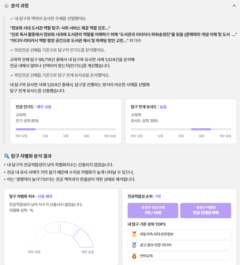This screenshot has height=265, width=240.
Task: Click the largest gauge segment near 매우 높음
Action: pyautogui.click(x=84, y=238)
